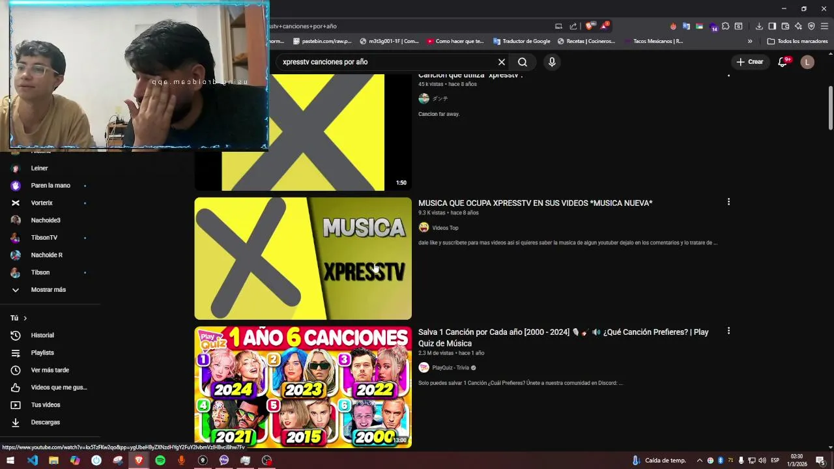Open File Explorer from the taskbar
This screenshot has height=469, width=834.
pos(53,461)
